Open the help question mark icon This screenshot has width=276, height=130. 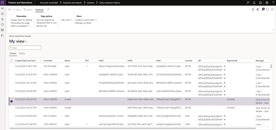[273, 3]
